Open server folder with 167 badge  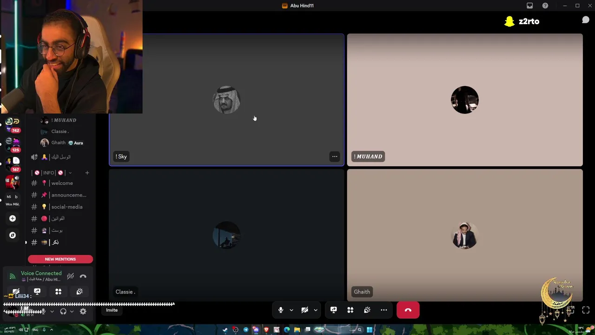tap(13, 164)
